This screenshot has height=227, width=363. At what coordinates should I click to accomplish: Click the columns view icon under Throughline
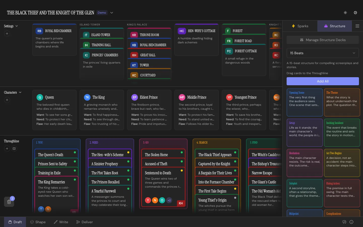(14, 149)
